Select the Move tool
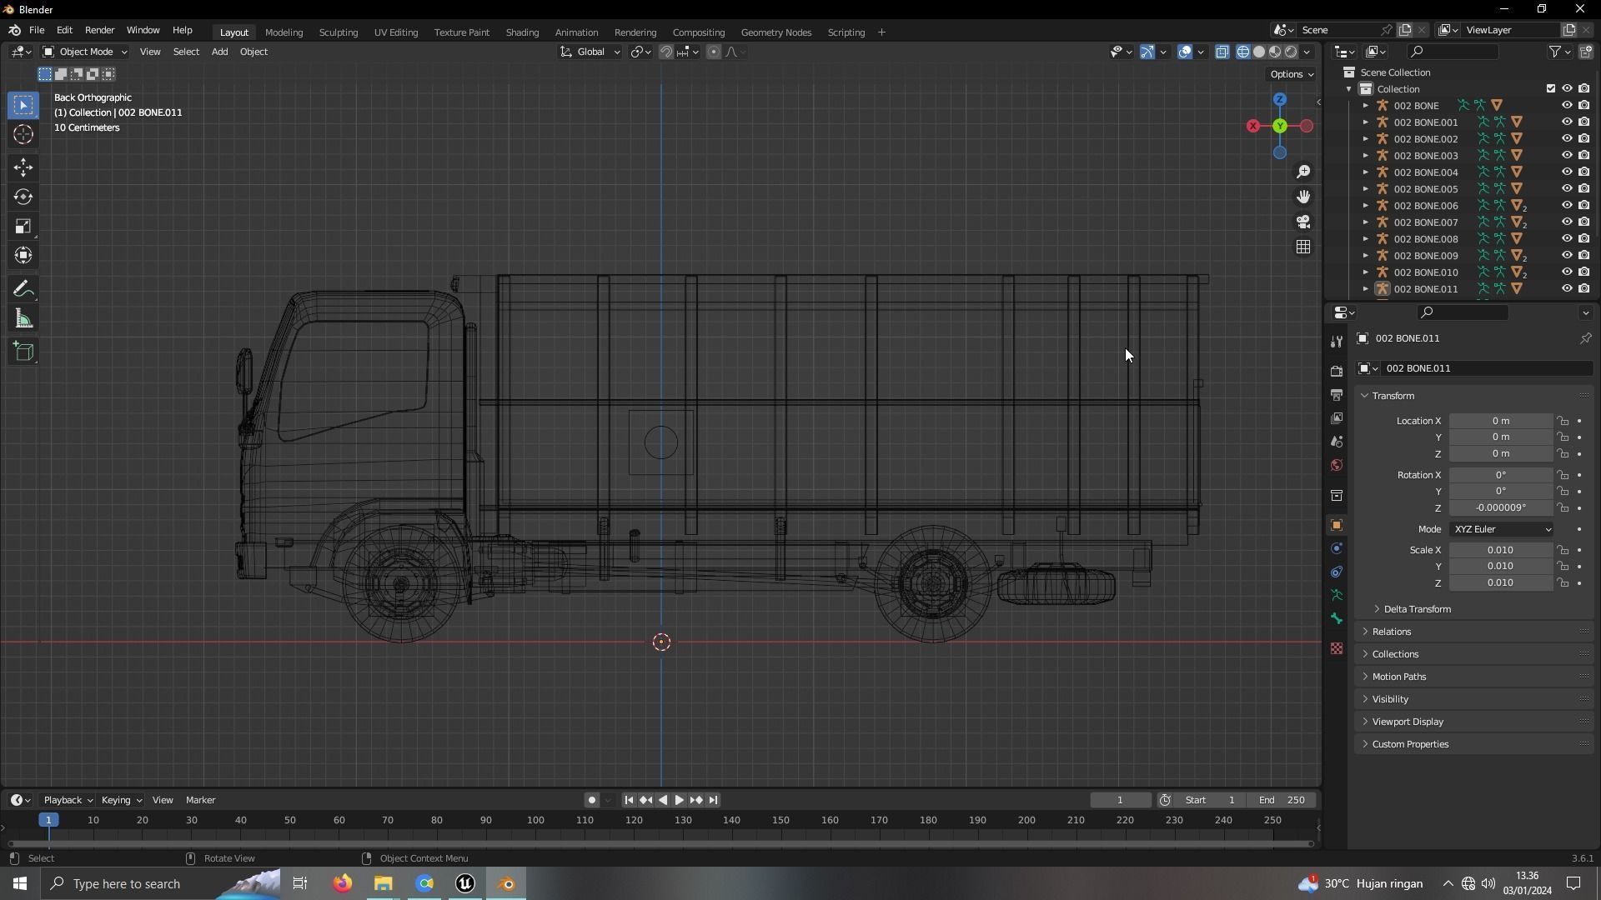The image size is (1601, 900). click(23, 167)
